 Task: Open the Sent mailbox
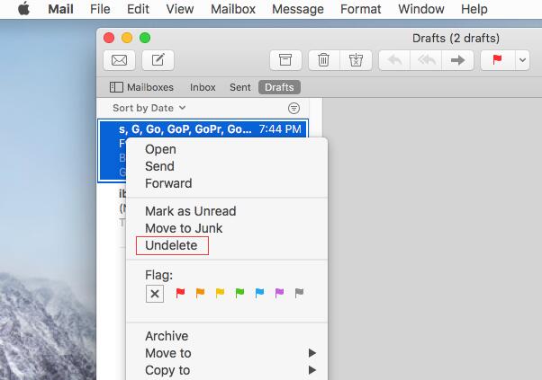(x=240, y=87)
